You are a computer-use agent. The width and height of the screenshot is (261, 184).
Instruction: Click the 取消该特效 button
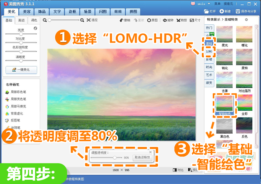[x=143, y=158]
